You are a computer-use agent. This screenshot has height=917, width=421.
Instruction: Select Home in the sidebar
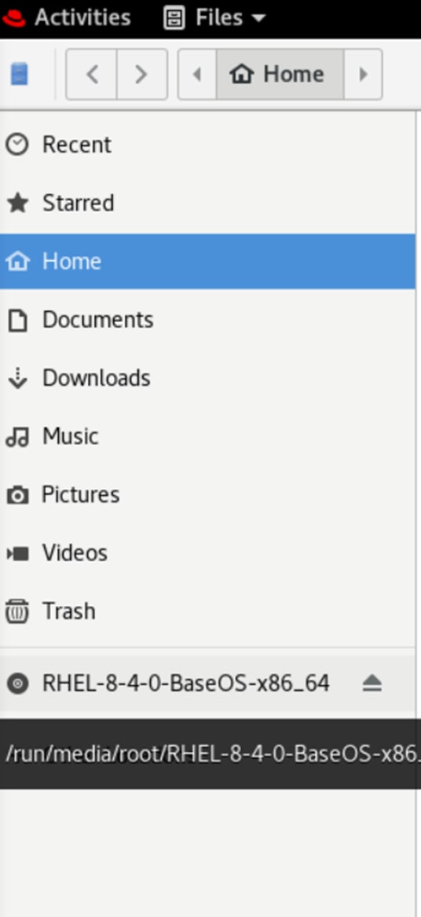click(207, 262)
